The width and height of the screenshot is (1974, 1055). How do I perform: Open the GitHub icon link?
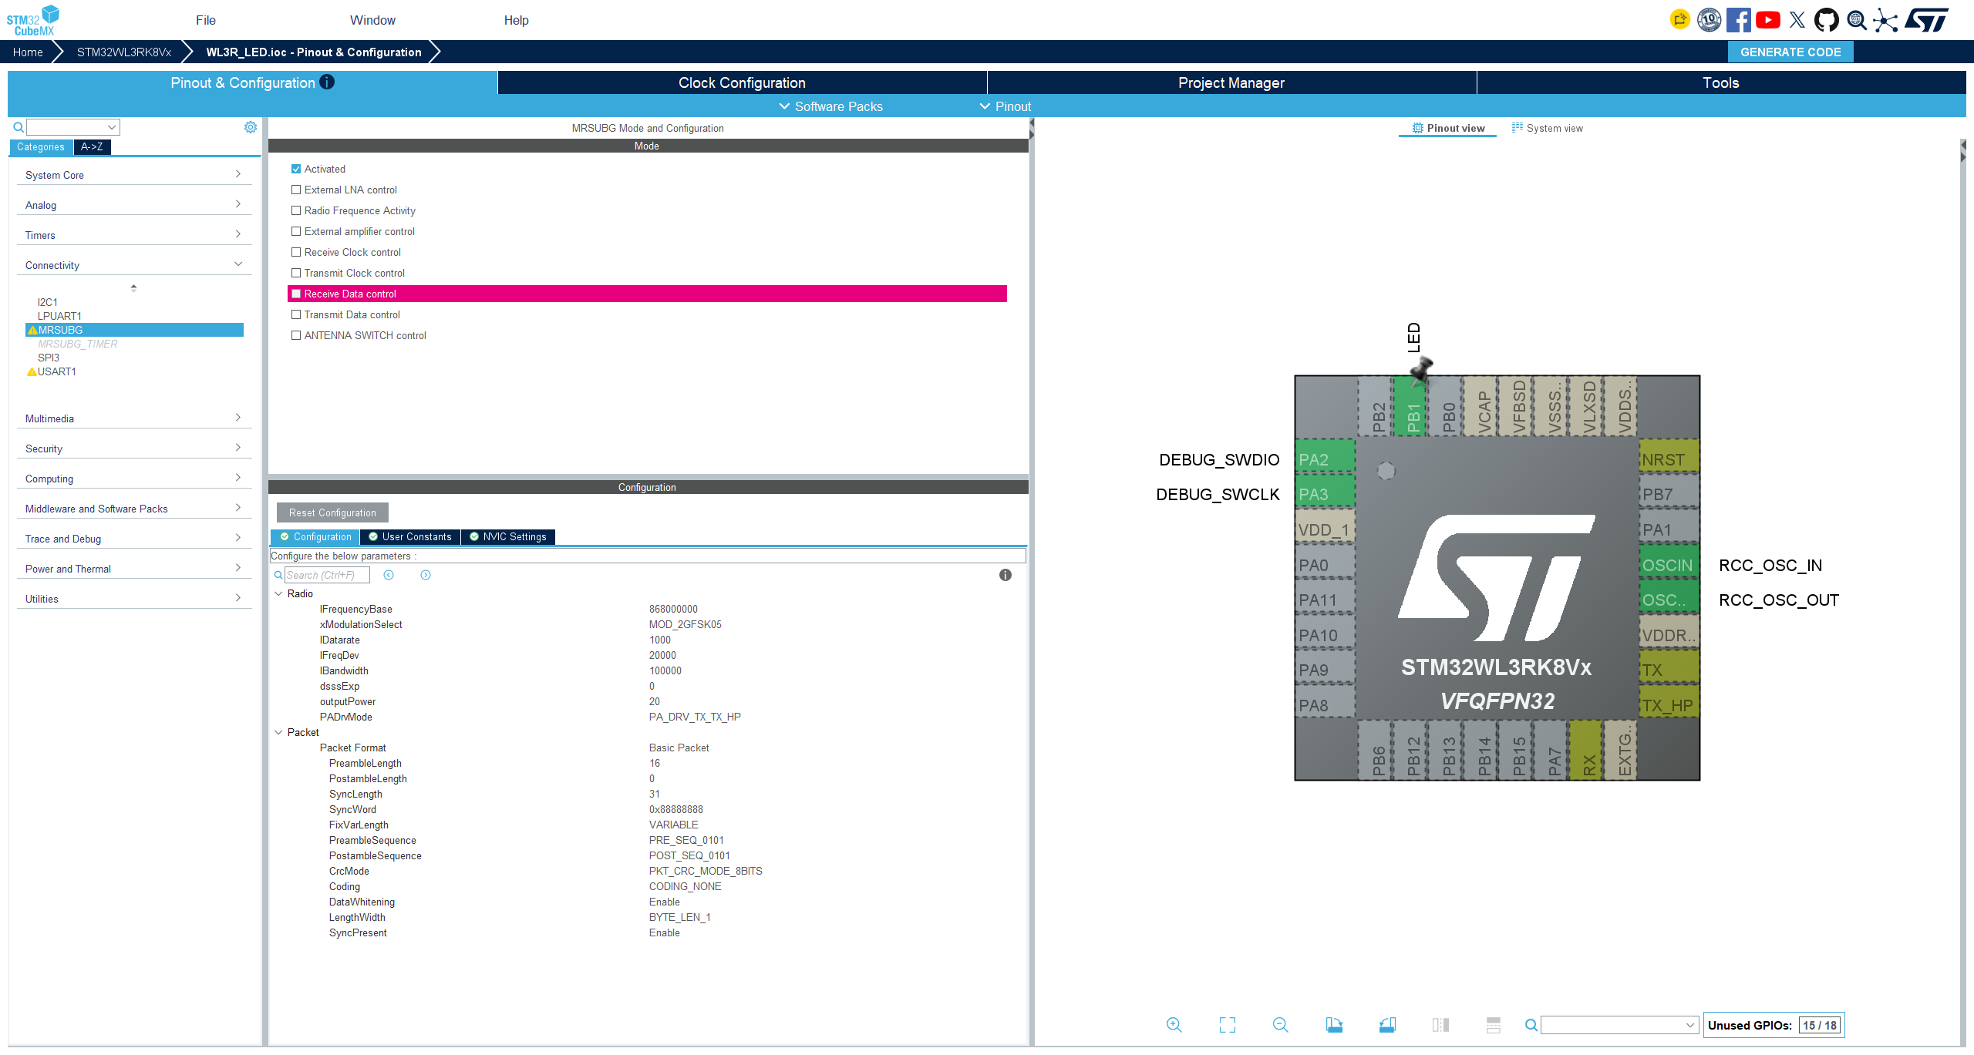coord(1826,20)
